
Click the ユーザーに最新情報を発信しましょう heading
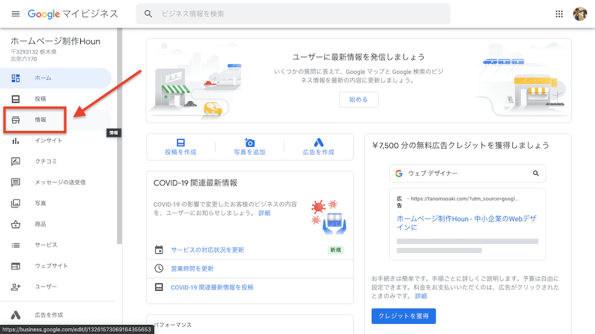pyautogui.click(x=359, y=57)
